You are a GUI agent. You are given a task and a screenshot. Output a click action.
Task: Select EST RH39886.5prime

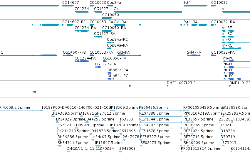point(73,137)
